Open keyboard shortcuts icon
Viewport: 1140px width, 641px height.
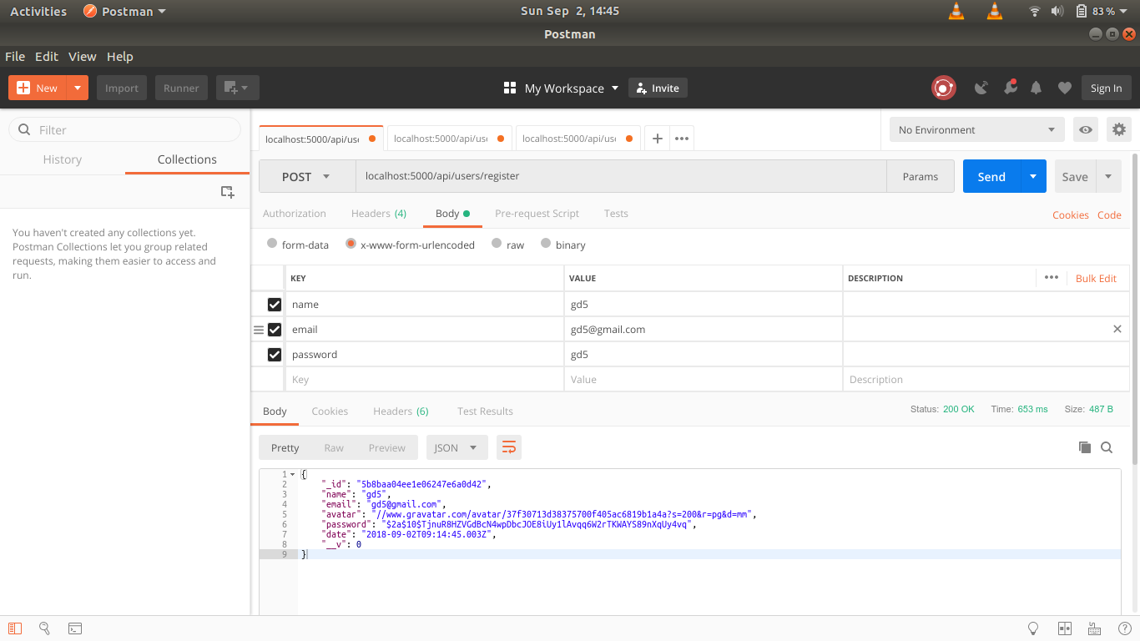click(1094, 628)
